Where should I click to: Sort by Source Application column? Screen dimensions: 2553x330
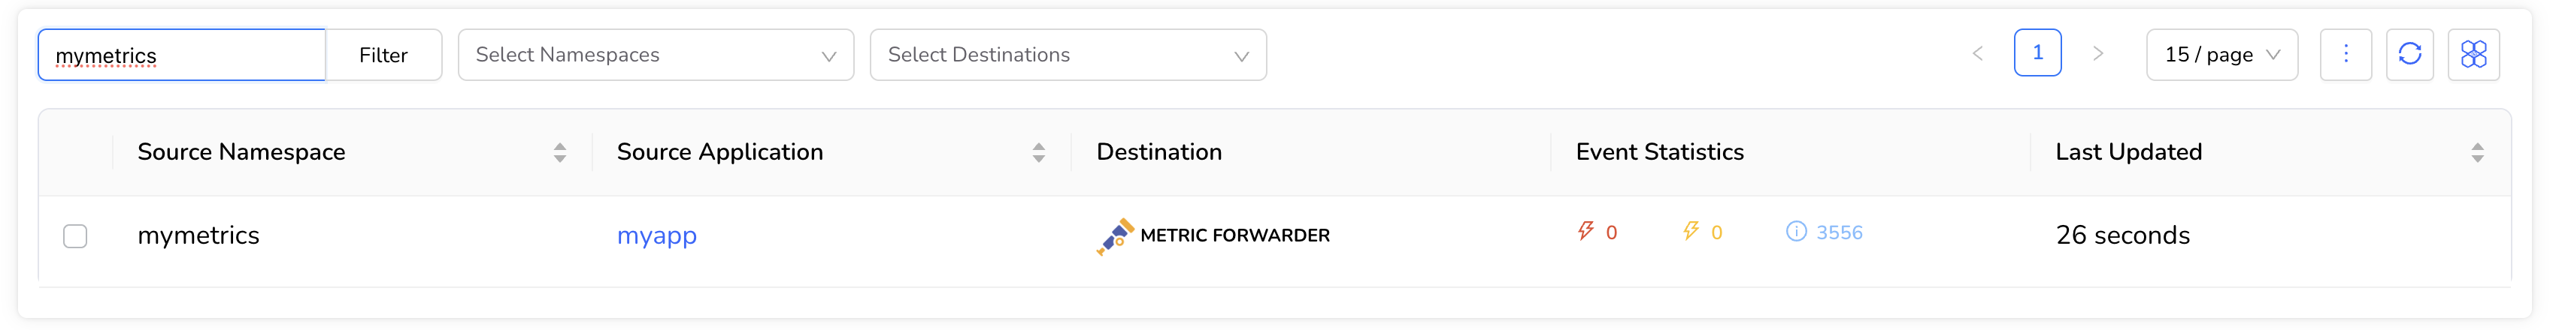[1039, 152]
